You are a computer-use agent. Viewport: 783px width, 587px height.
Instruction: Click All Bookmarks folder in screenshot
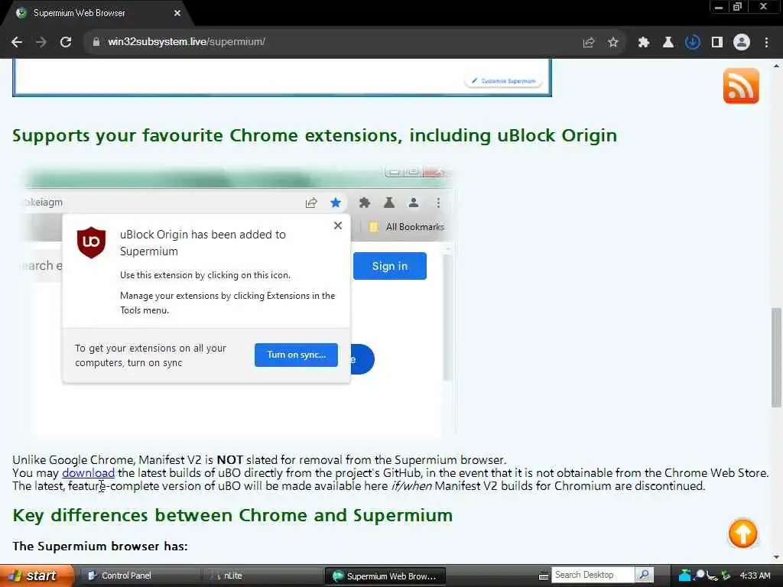tap(407, 227)
